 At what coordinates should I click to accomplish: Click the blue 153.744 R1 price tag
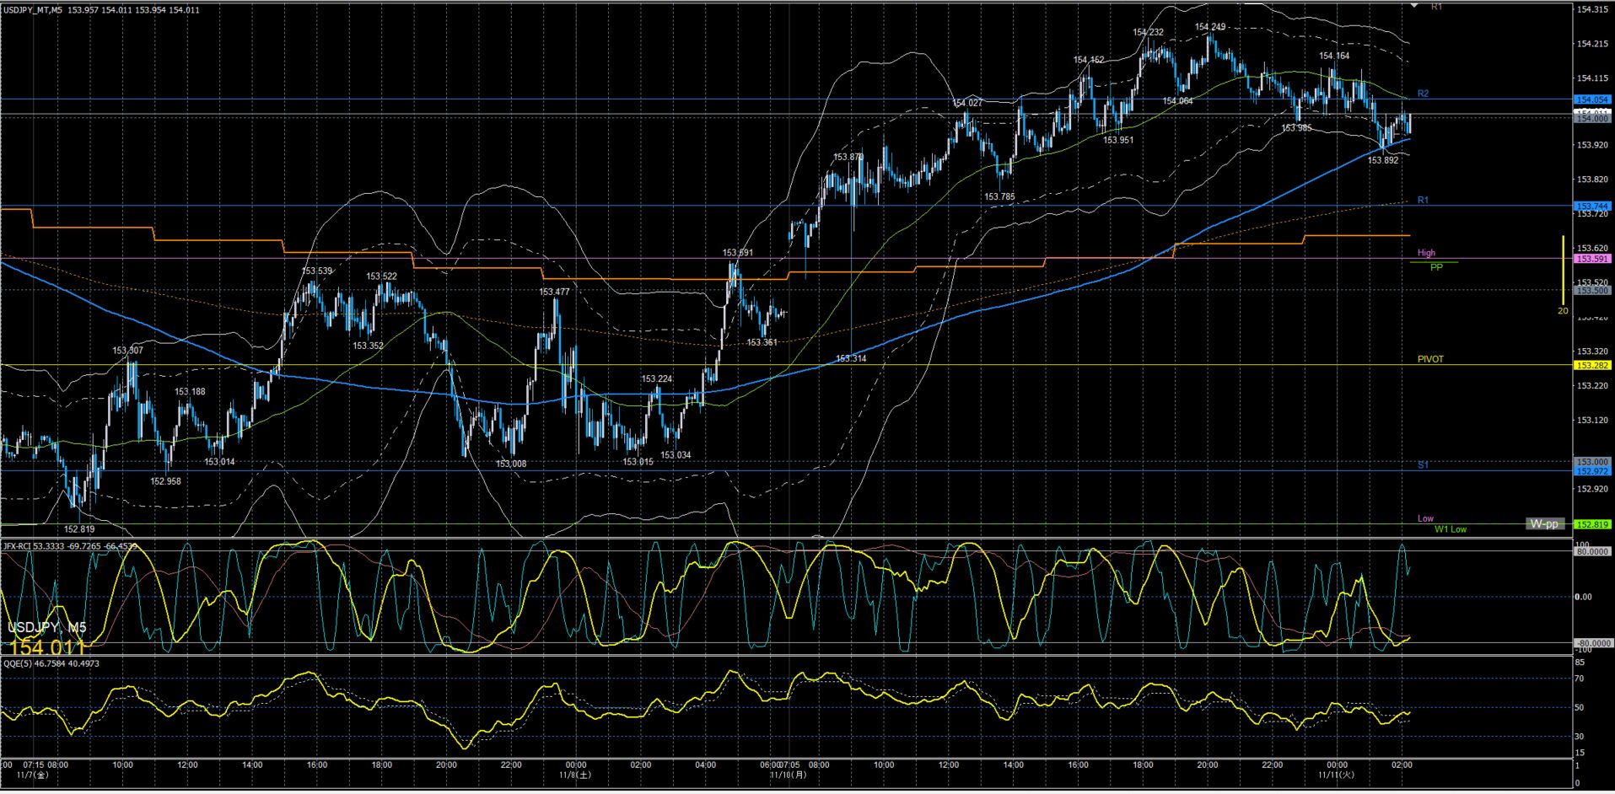click(x=1592, y=206)
